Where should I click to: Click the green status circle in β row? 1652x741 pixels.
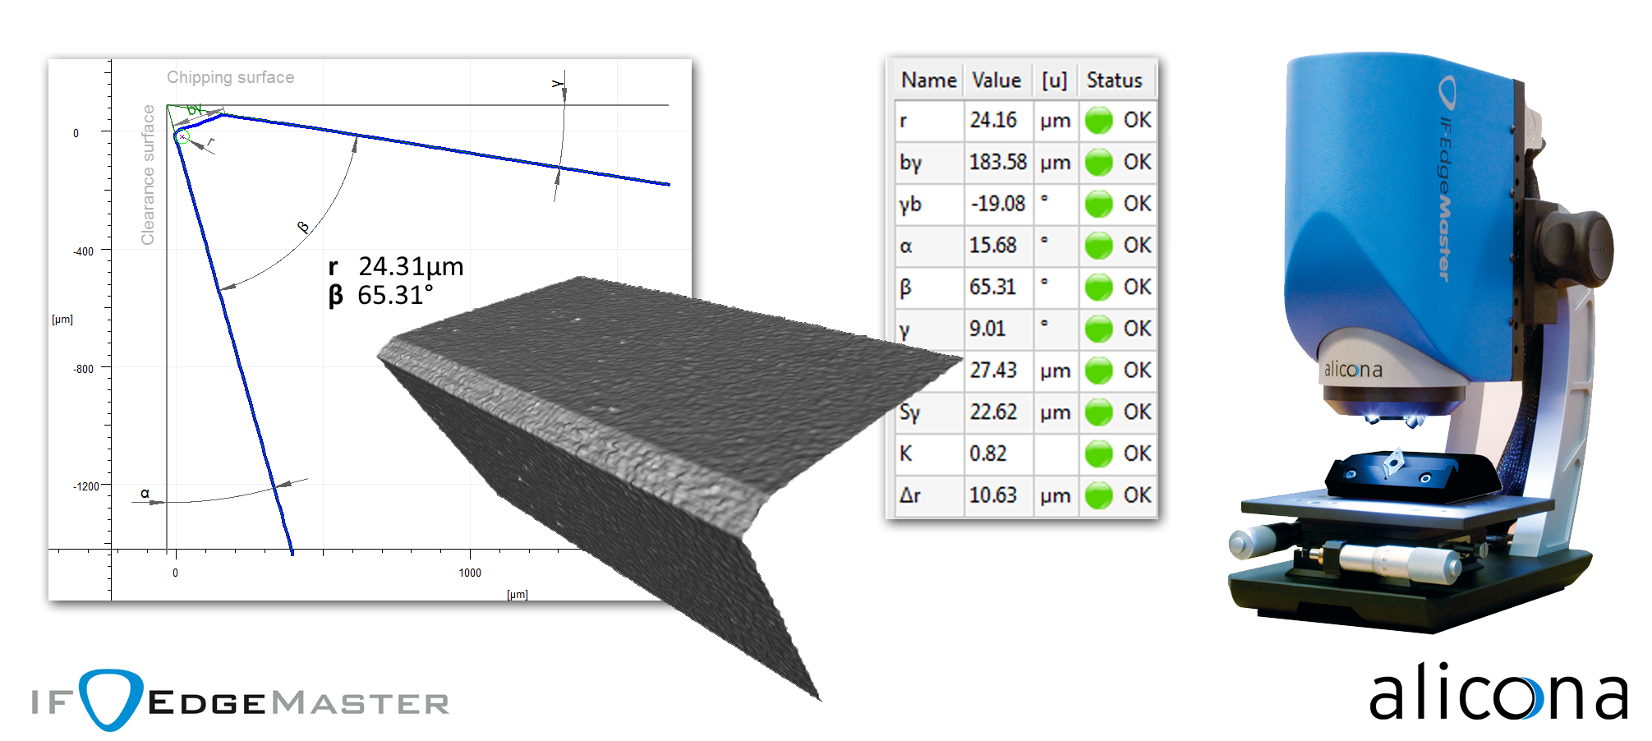click(1098, 288)
